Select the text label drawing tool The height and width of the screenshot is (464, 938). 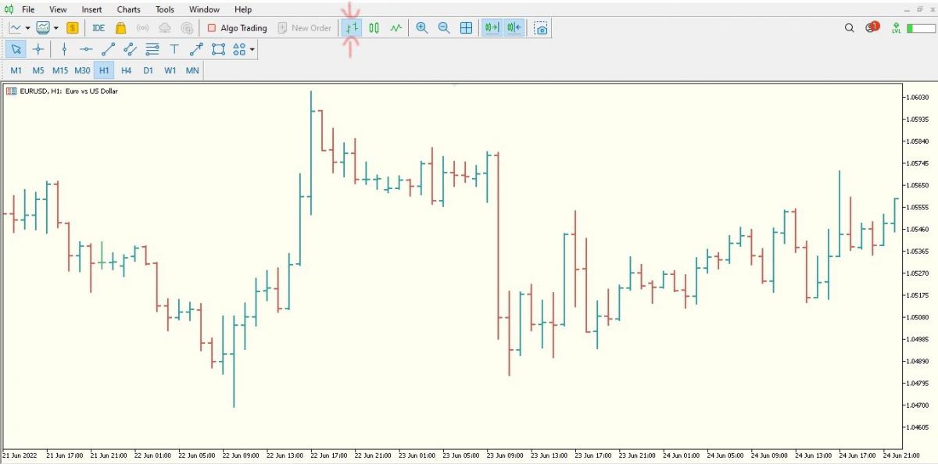tap(174, 49)
